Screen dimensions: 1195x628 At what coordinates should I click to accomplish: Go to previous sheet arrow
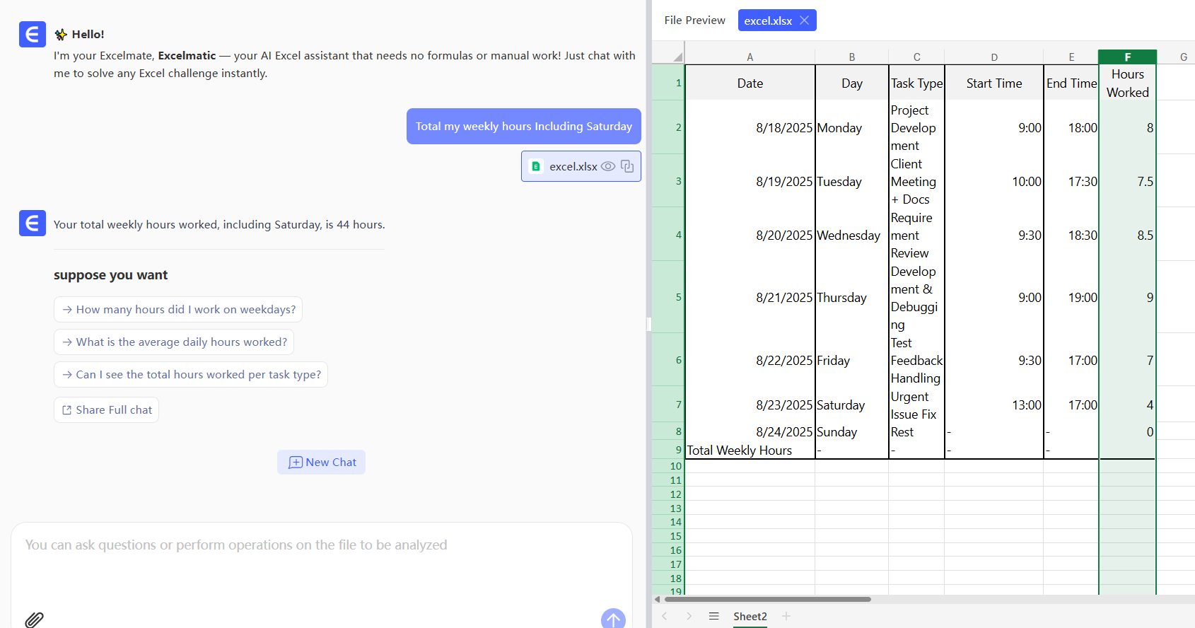[665, 616]
